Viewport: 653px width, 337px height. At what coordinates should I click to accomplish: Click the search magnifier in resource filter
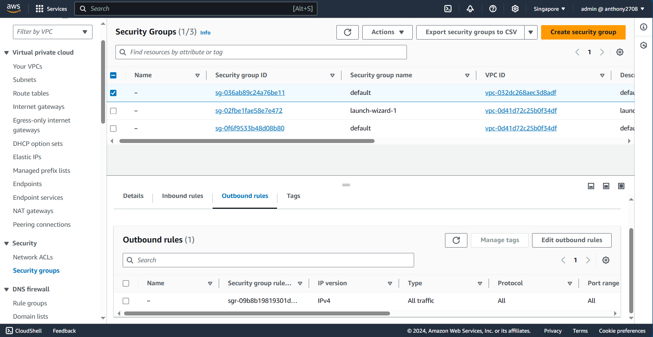pyautogui.click(x=123, y=52)
